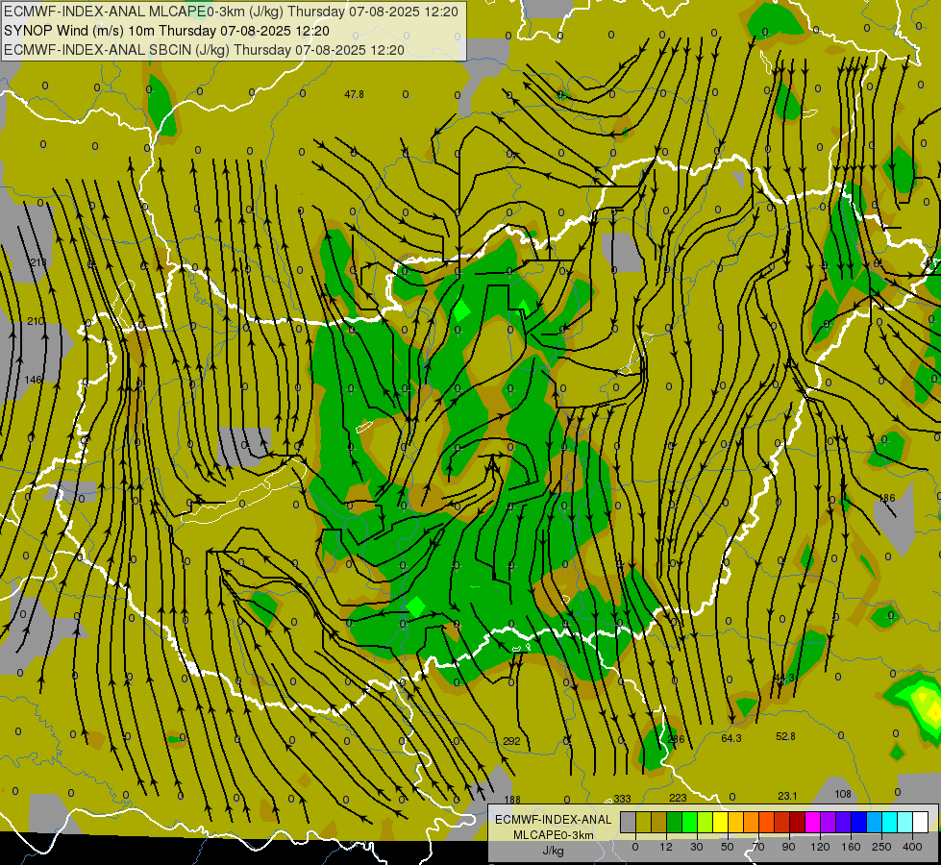Select the 146 value on the map
Screen dimensions: 941x865
(x=34, y=380)
